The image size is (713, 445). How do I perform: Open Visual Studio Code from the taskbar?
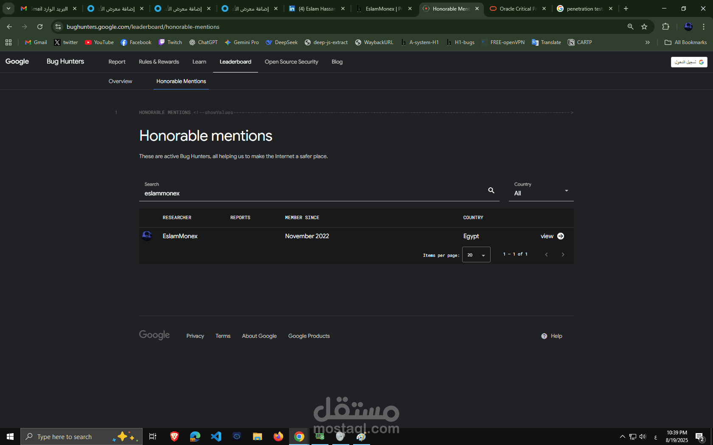point(216,437)
